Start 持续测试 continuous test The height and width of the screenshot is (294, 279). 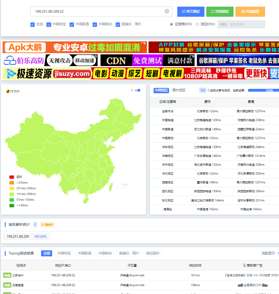tap(220, 12)
